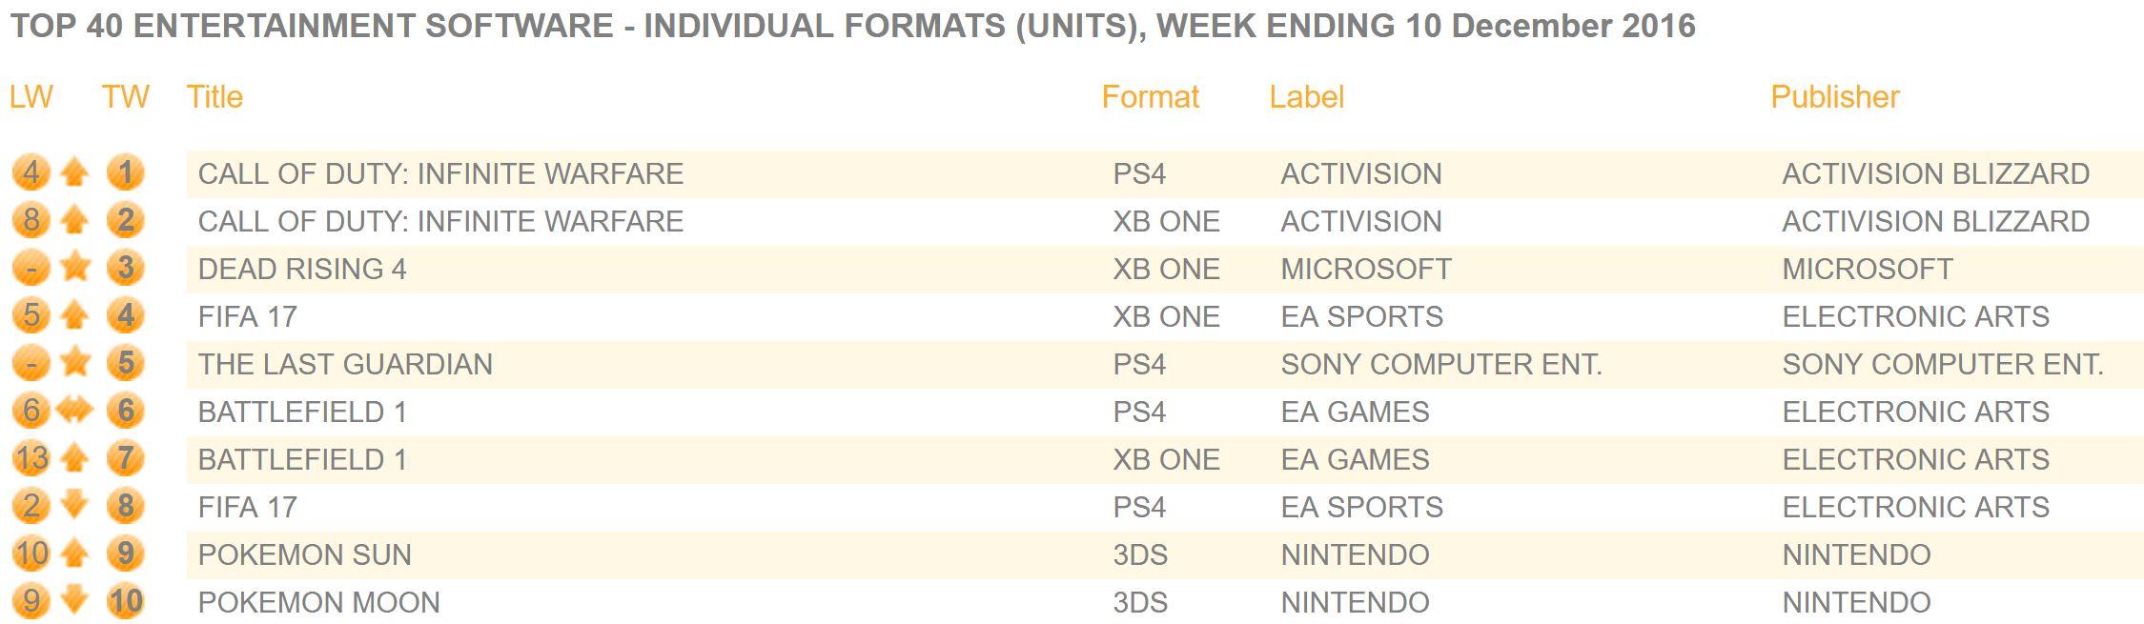Select The Last Guardian title row
The height and width of the screenshot is (624, 2144).
coord(1165,364)
